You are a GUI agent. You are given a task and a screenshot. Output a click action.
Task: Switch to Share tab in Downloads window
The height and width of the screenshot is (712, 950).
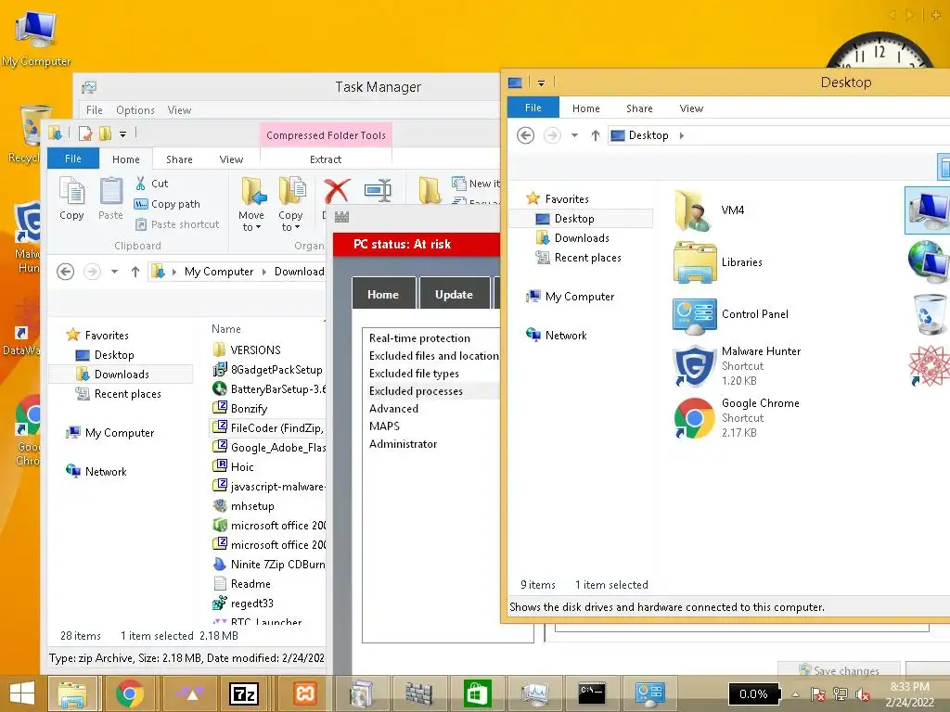pyautogui.click(x=179, y=159)
